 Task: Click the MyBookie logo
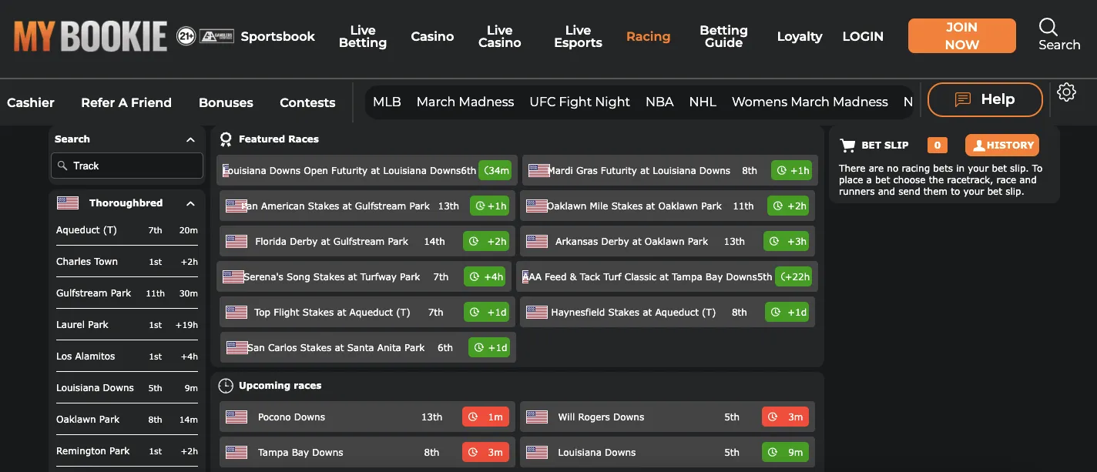tap(90, 36)
